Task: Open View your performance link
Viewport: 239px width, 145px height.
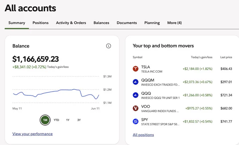Action: pyautogui.click(x=32, y=134)
